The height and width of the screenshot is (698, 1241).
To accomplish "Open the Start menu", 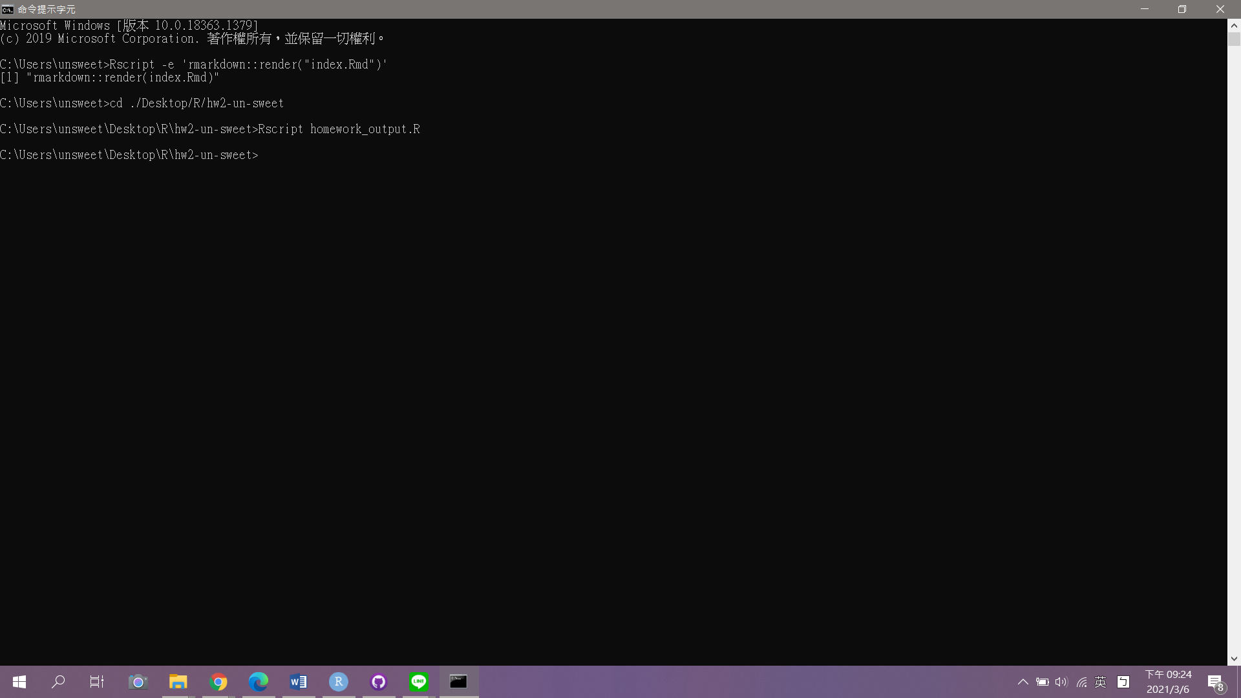I will (19, 682).
